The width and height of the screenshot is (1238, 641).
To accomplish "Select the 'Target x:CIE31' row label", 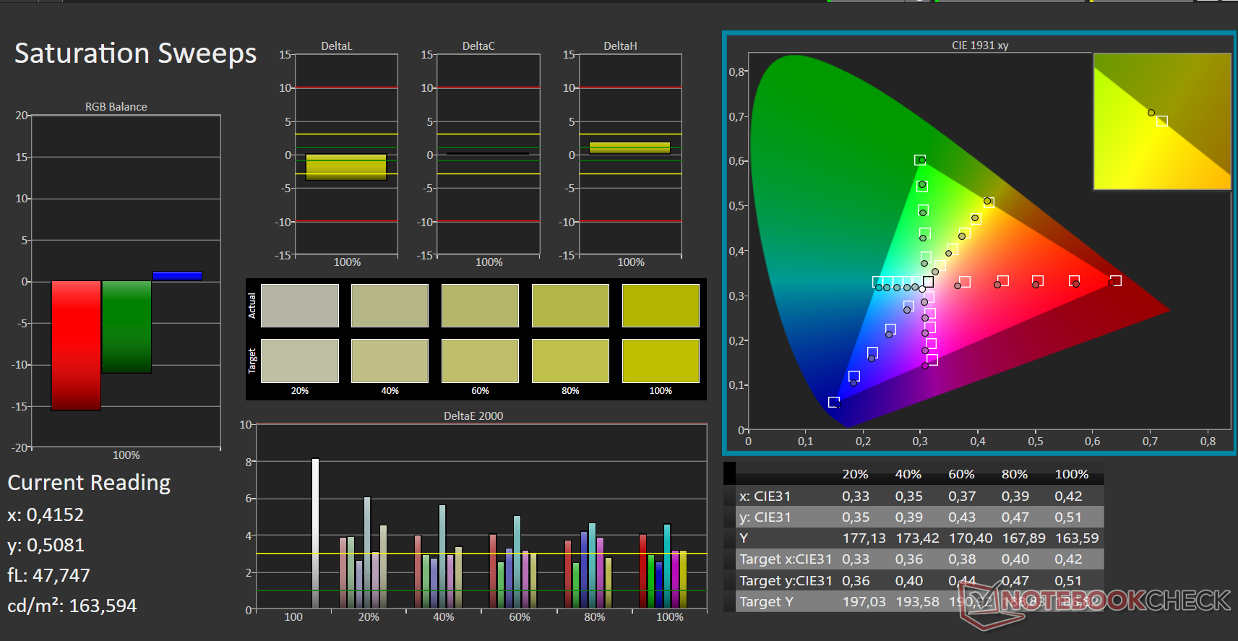I will pyautogui.click(x=785, y=559).
